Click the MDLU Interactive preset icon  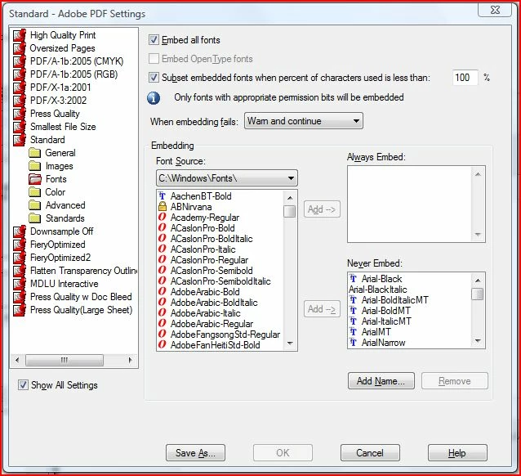[20, 284]
